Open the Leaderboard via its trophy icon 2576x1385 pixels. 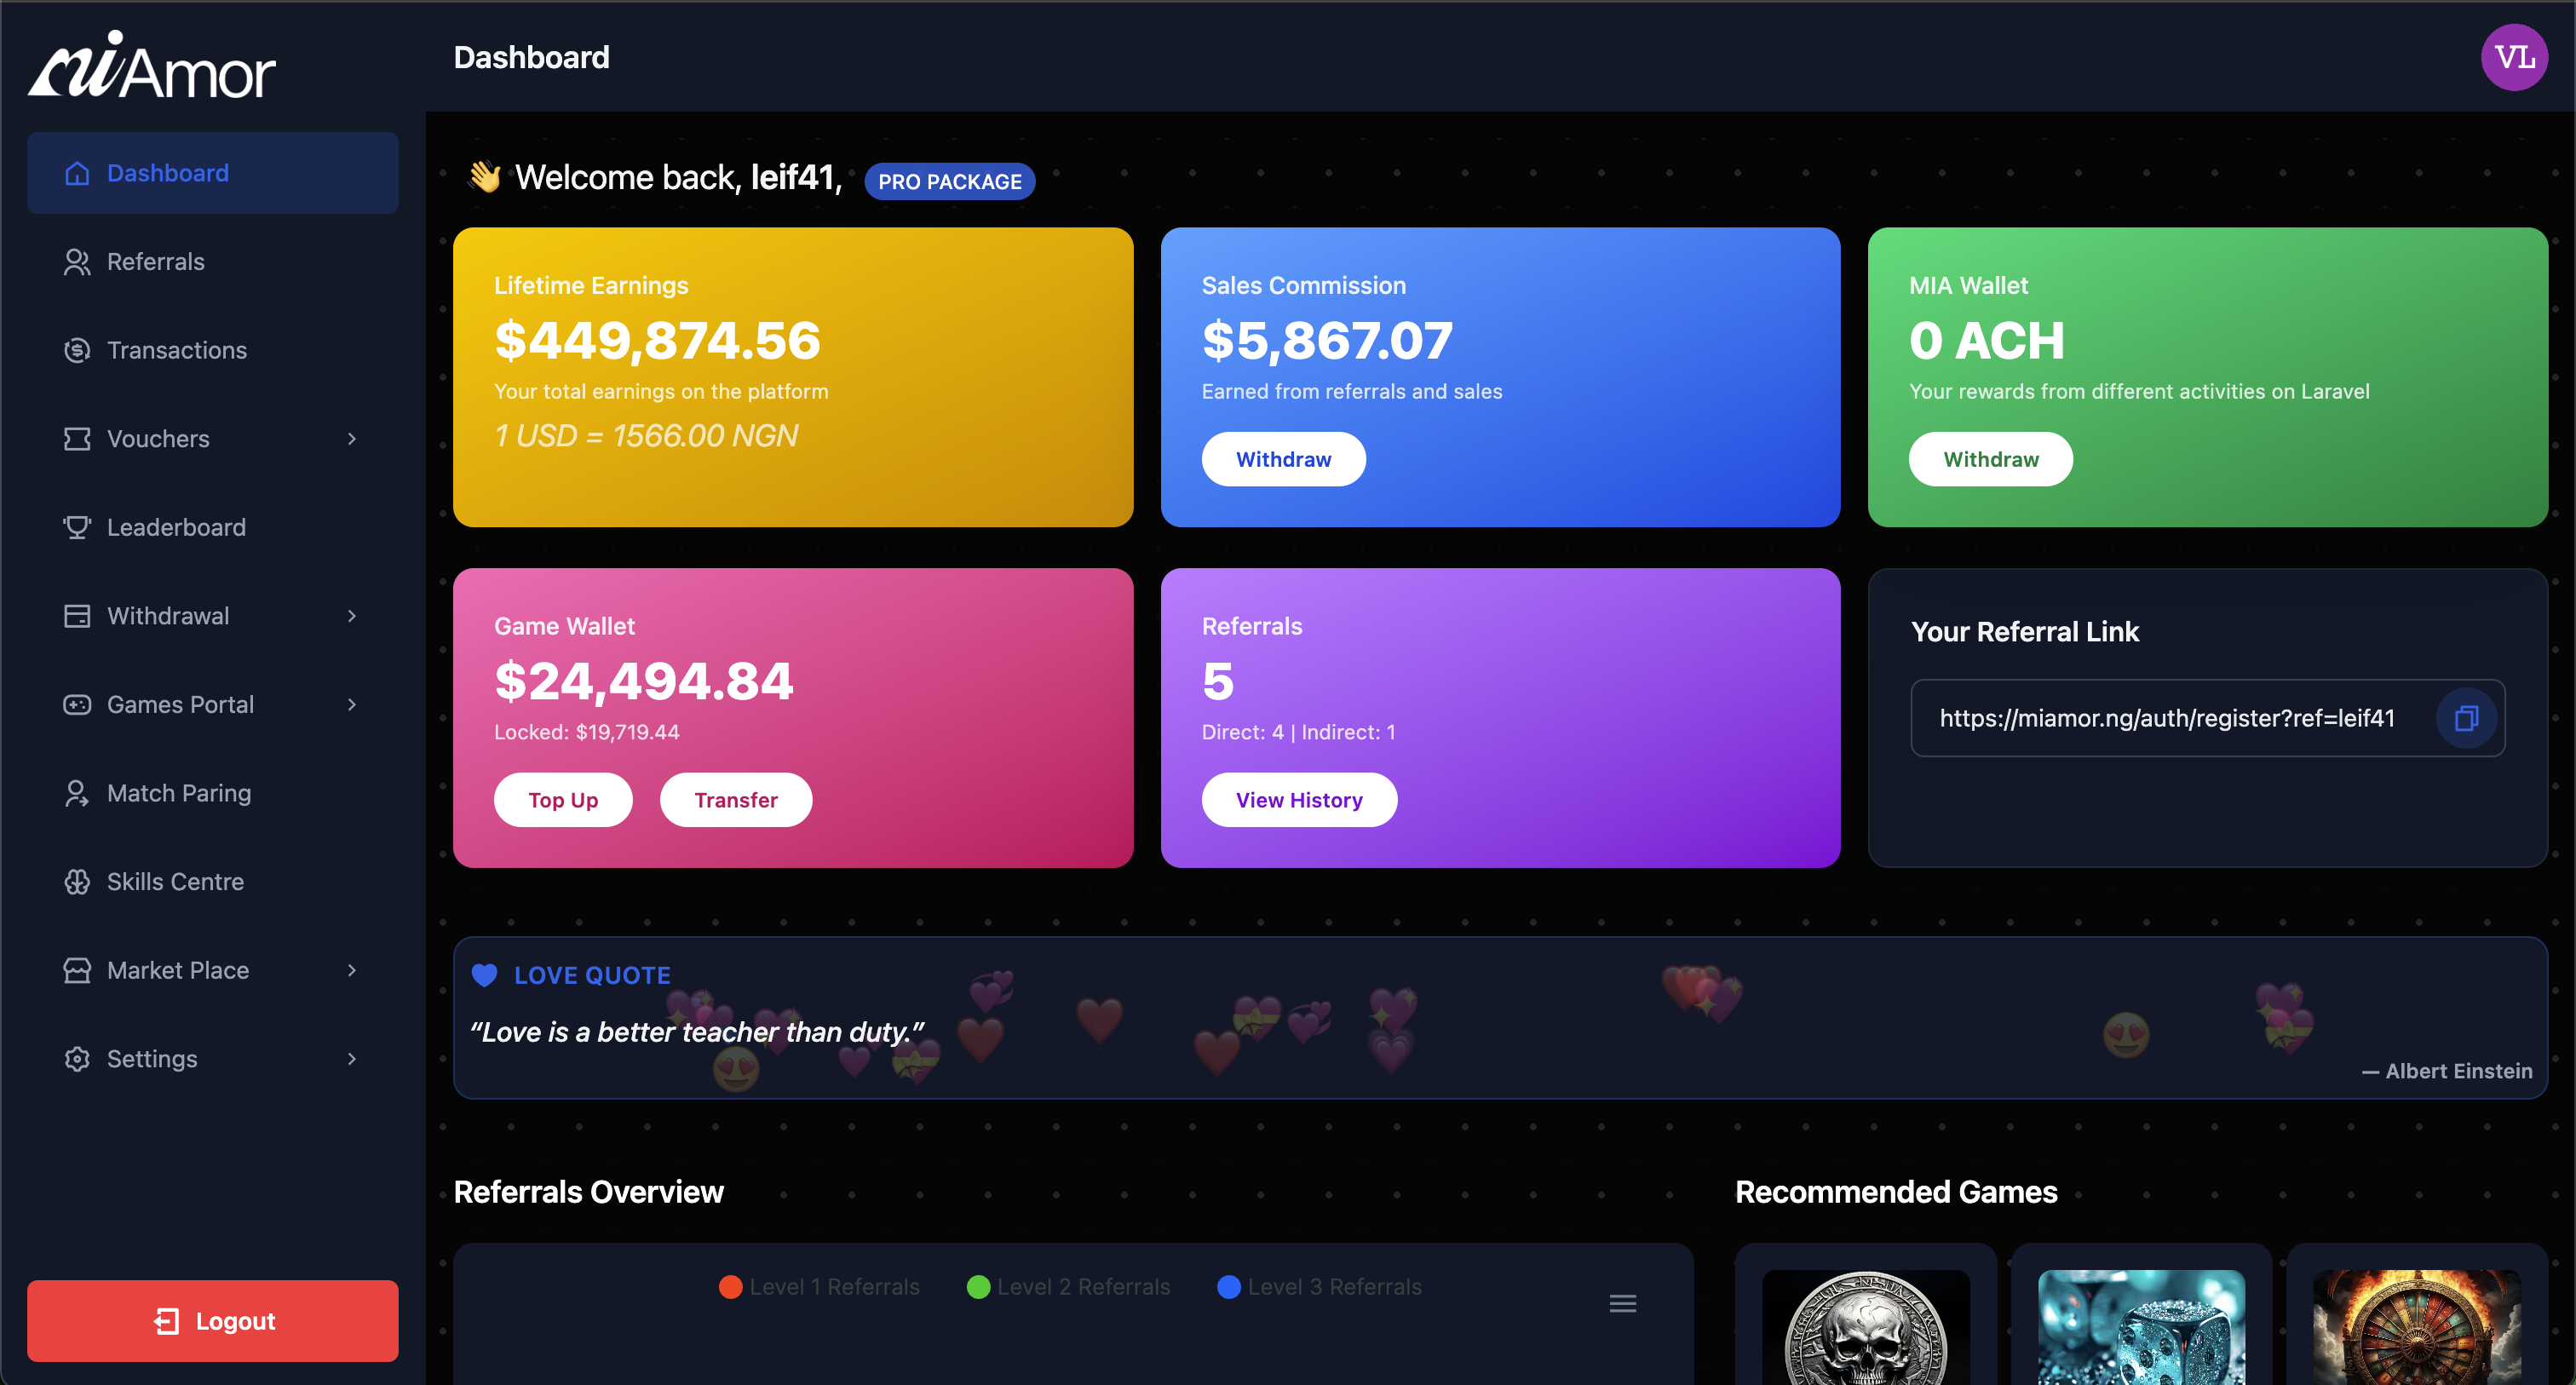77,527
